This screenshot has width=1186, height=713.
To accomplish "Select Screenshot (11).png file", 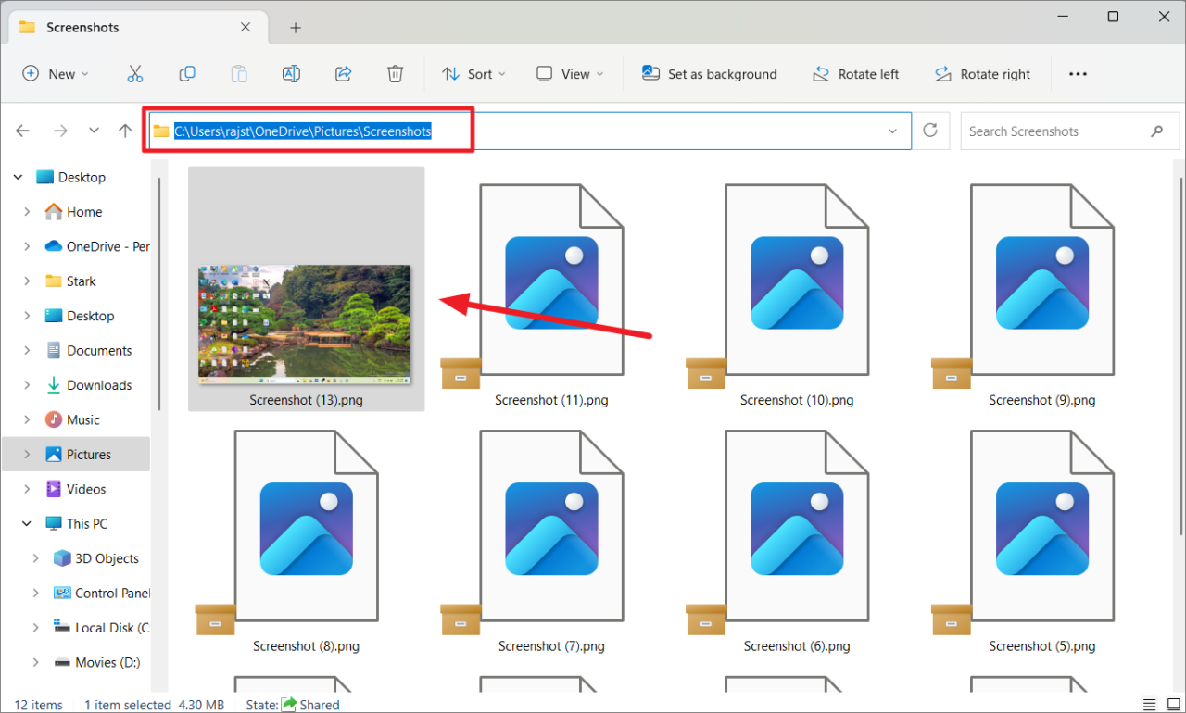I will tap(551, 289).
